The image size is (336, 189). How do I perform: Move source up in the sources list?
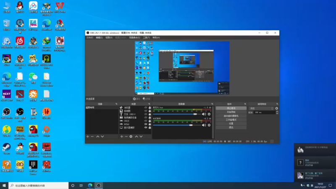(x=136, y=136)
